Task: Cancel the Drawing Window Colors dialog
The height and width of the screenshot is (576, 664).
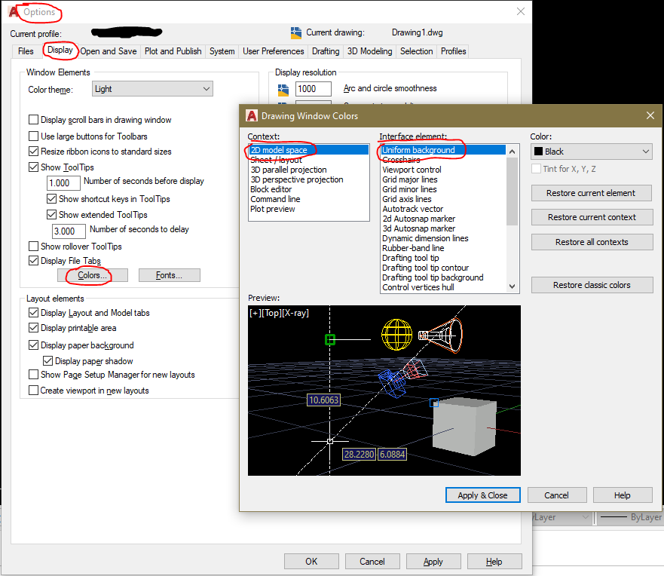Action: [x=557, y=495]
